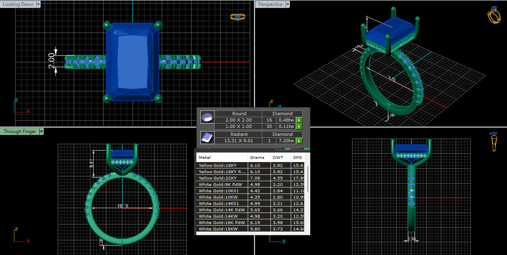Select the Looking Down viewport label
Image resolution: width=507 pixels, height=255 pixels.
tap(18, 4)
